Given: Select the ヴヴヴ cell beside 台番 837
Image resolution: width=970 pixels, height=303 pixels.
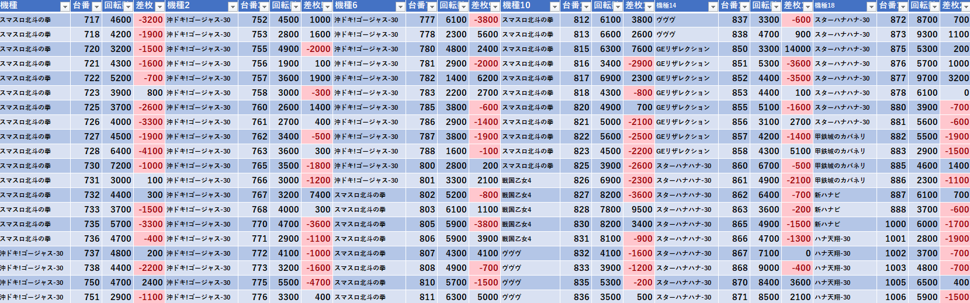Looking at the screenshot, I should (x=687, y=20).
